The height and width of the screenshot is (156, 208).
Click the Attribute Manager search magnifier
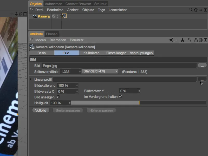click(x=190, y=40)
